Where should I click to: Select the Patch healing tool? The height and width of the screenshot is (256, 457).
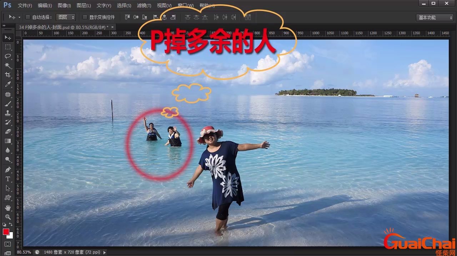(x=8, y=94)
